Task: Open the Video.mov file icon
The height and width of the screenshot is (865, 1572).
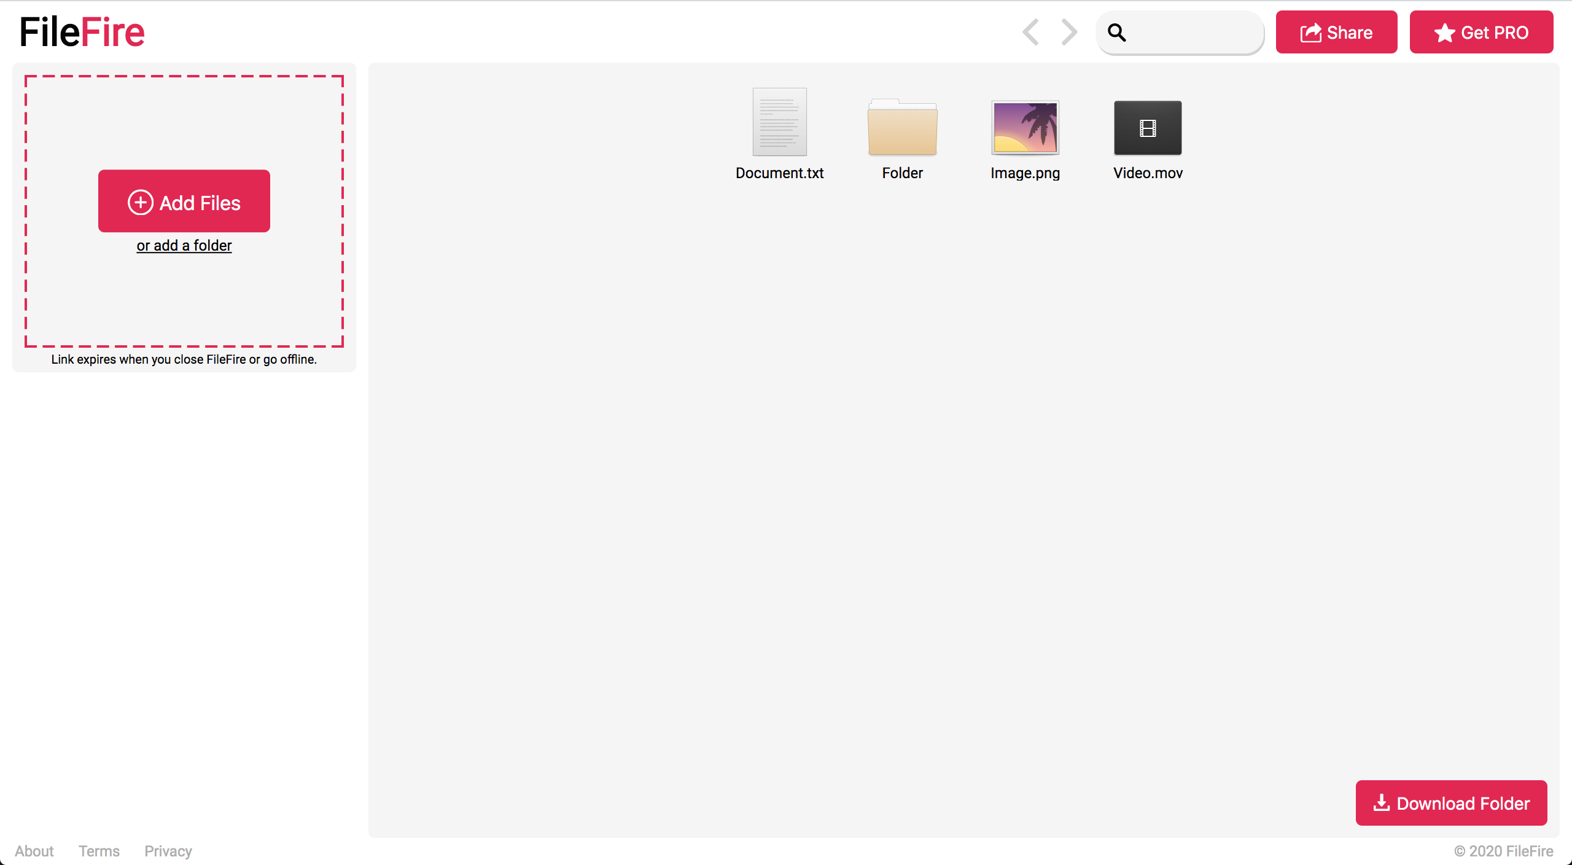Action: (1148, 127)
